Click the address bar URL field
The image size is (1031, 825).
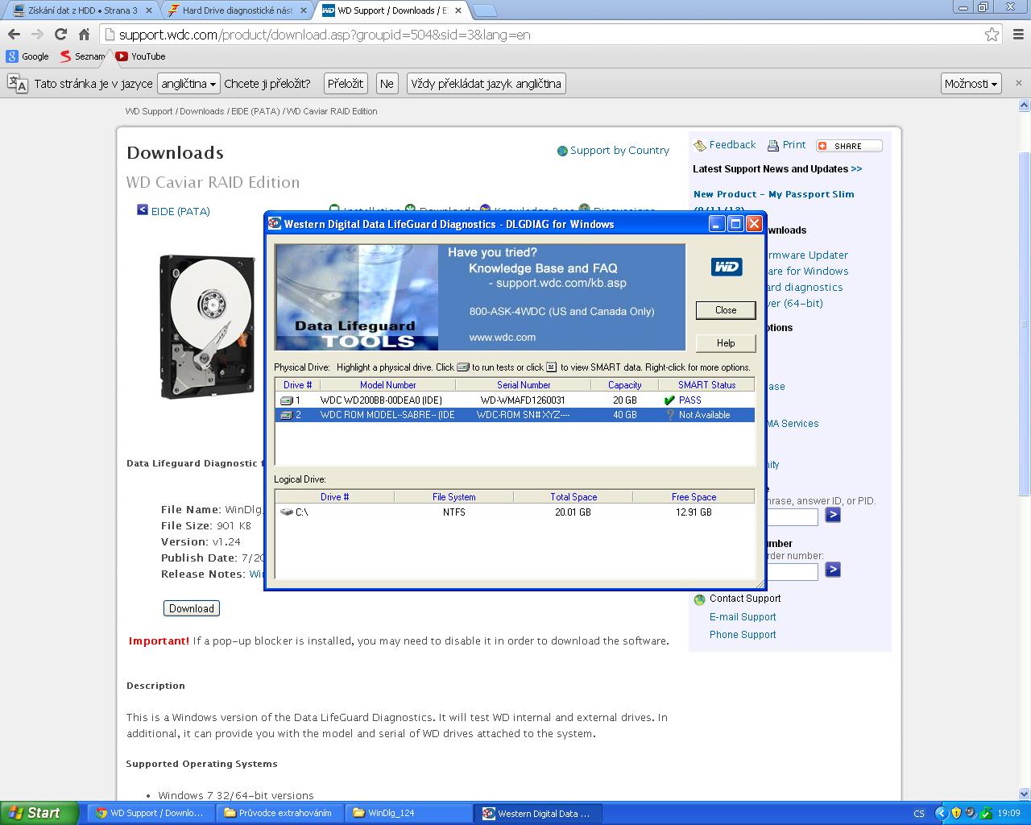tap(548, 35)
